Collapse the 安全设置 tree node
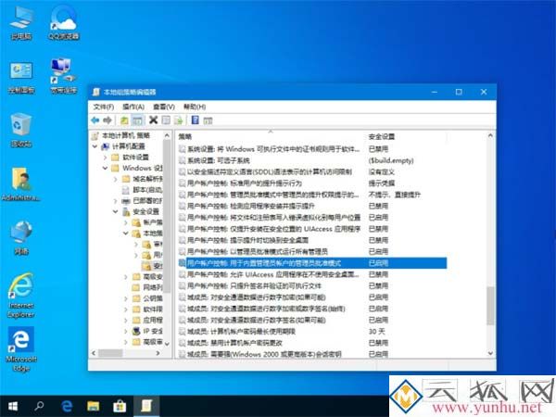This screenshot has width=556, height=417. 115,211
